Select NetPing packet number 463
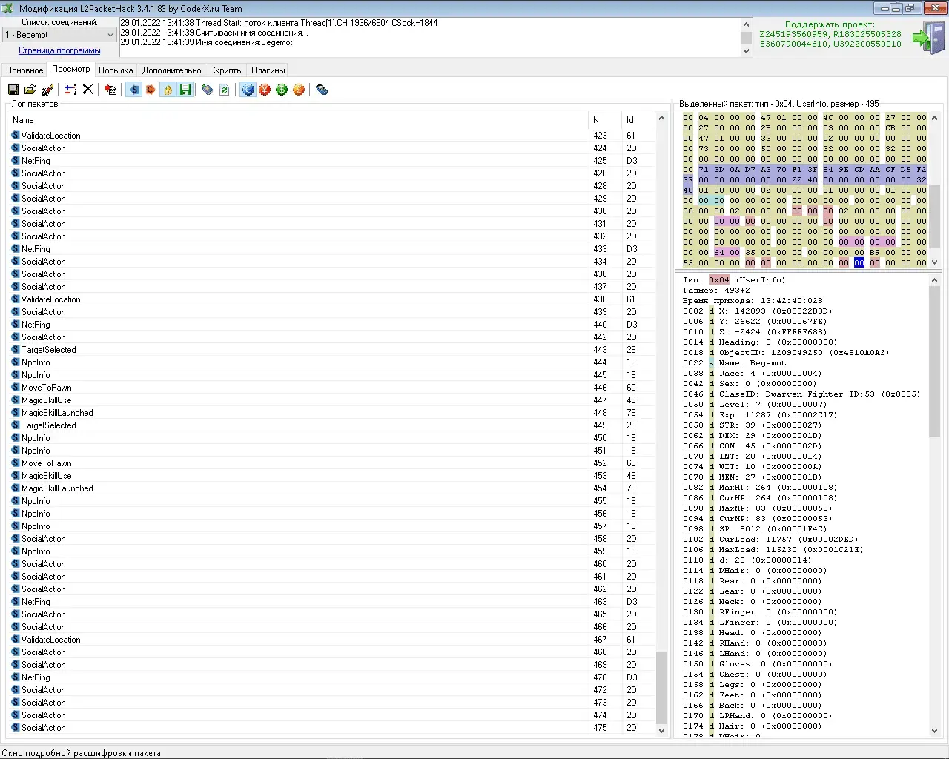The width and height of the screenshot is (949, 759). tap(332, 602)
